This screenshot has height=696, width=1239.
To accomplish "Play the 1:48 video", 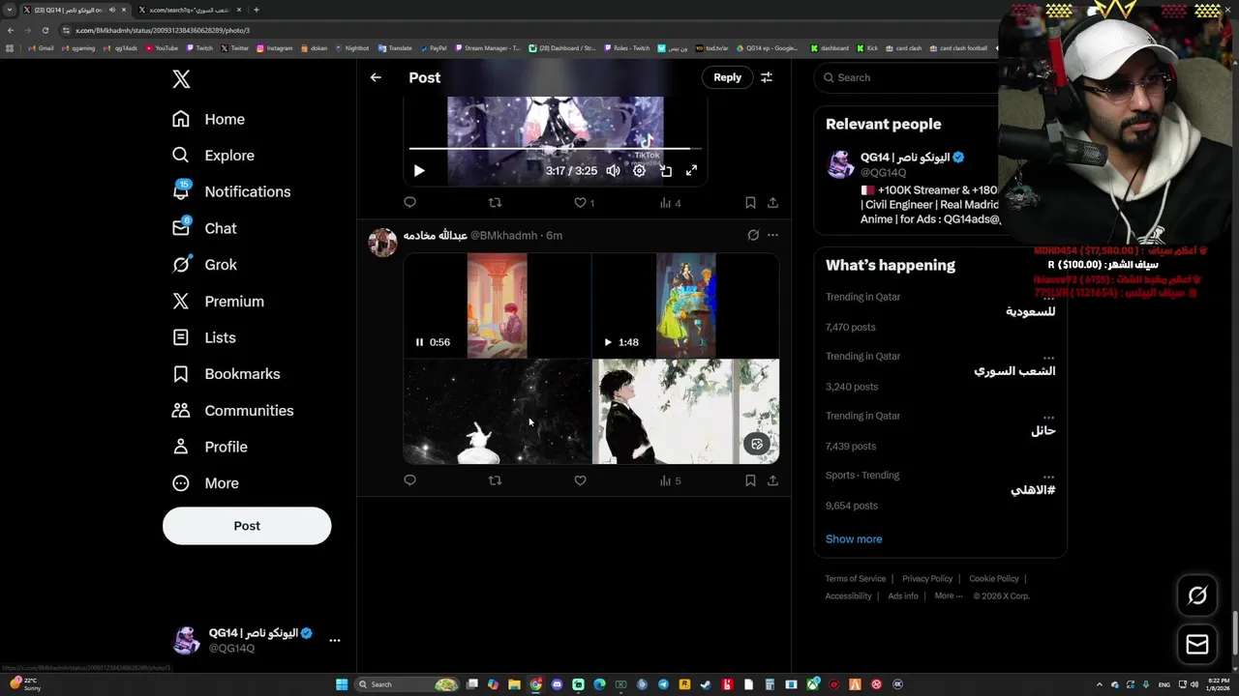I will point(608,342).
